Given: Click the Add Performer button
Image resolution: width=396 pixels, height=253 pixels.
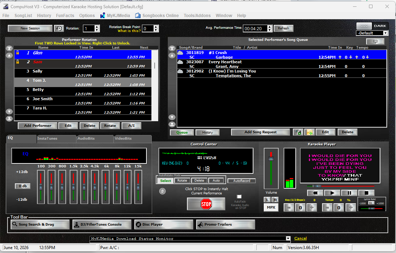Looking at the screenshot, I should (x=38, y=125).
